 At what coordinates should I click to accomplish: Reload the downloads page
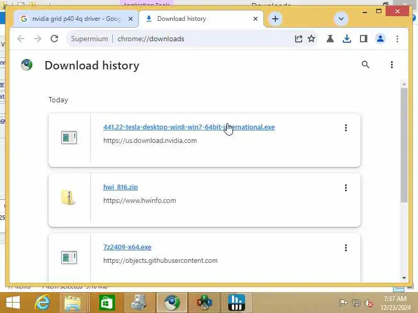(54, 39)
